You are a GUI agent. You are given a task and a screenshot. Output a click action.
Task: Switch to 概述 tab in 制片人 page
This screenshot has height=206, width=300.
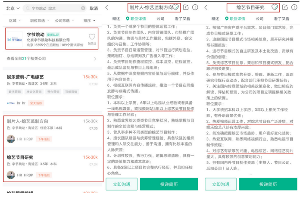[116, 19]
